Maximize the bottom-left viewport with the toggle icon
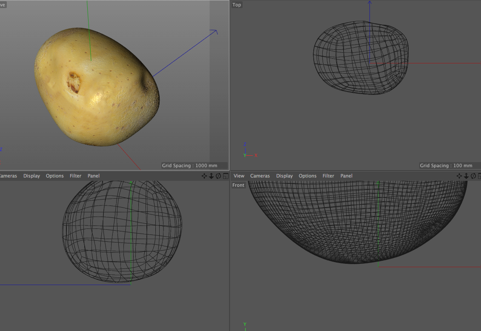The image size is (481, 331). (225, 176)
